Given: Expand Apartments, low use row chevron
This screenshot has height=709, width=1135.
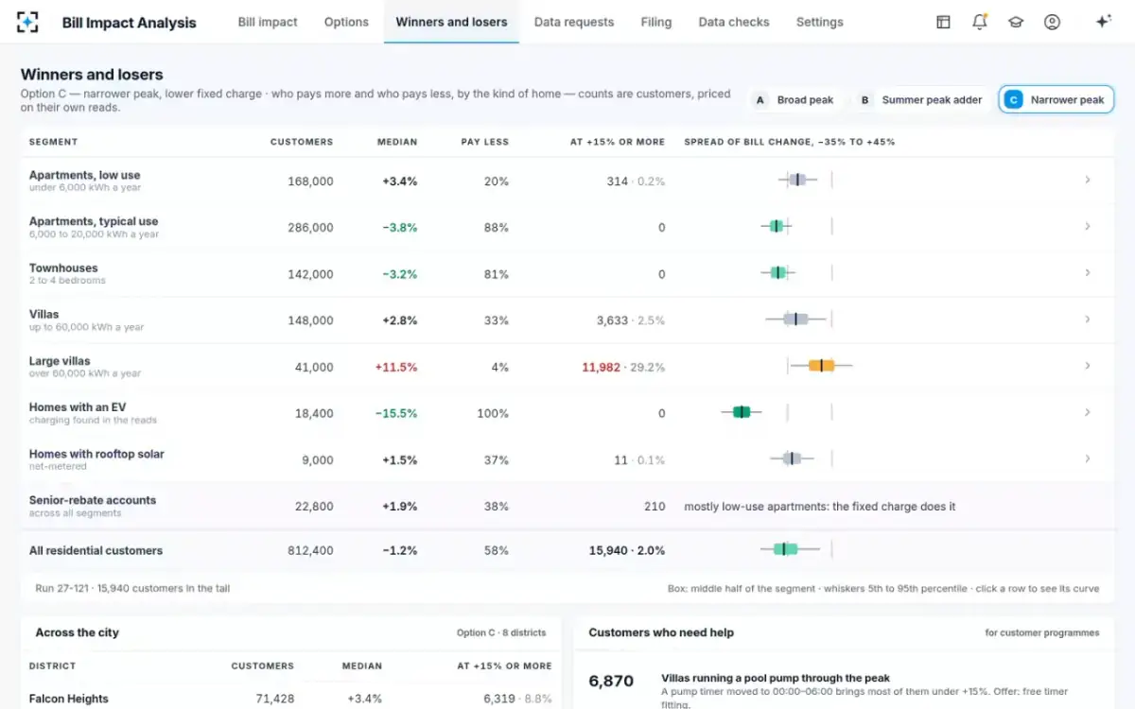Looking at the screenshot, I should coord(1088,180).
